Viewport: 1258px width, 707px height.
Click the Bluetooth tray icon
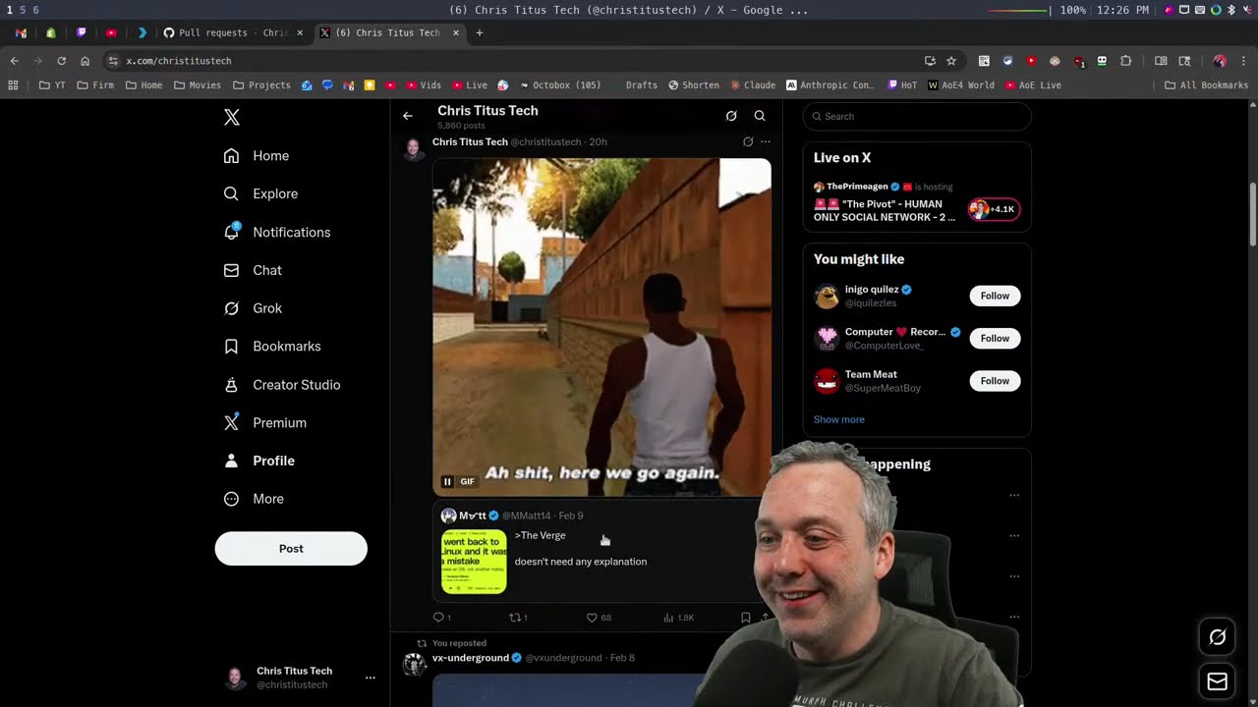[x=1230, y=10]
